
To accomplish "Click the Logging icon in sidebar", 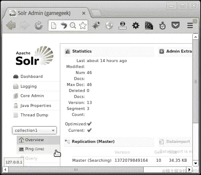I will point(16,86).
